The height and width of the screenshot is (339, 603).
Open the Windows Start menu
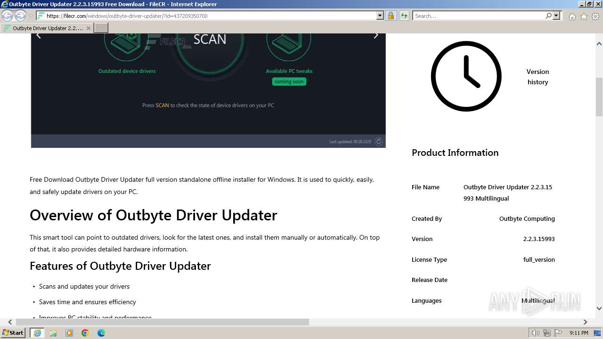[x=13, y=332]
